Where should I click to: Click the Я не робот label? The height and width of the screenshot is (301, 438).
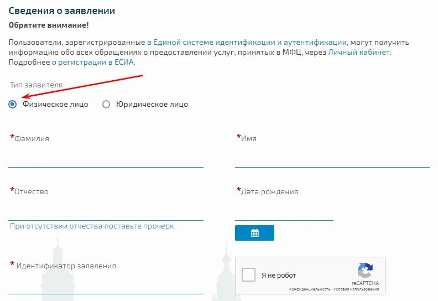(x=279, y=276)
